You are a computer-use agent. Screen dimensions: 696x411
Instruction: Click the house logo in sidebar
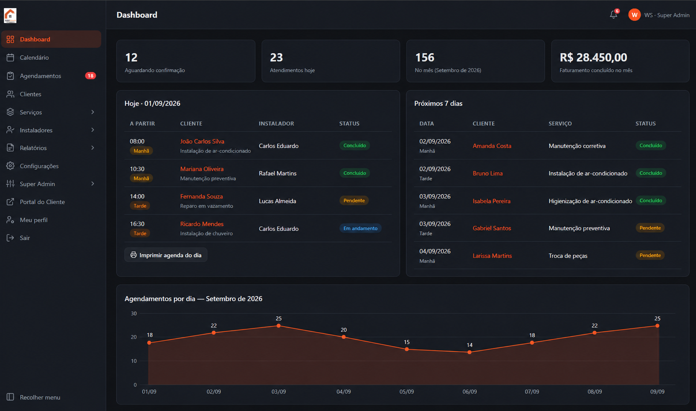[x=10, y=15]
